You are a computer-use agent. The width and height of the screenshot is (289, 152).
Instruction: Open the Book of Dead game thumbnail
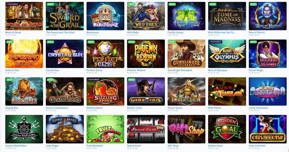pos(24,16)
